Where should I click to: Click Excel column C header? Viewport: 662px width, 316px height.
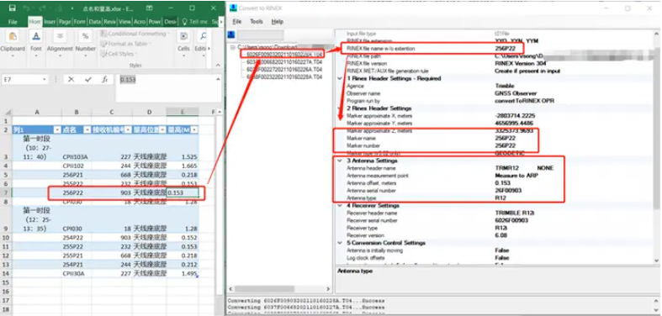click(112, 113)
